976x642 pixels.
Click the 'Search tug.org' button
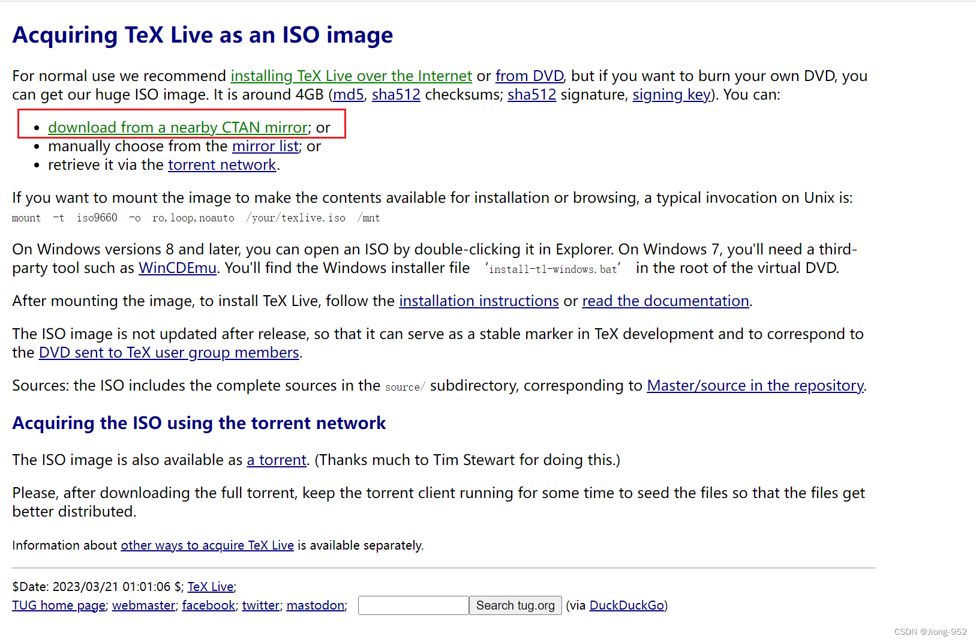click(x=515, y=605)
